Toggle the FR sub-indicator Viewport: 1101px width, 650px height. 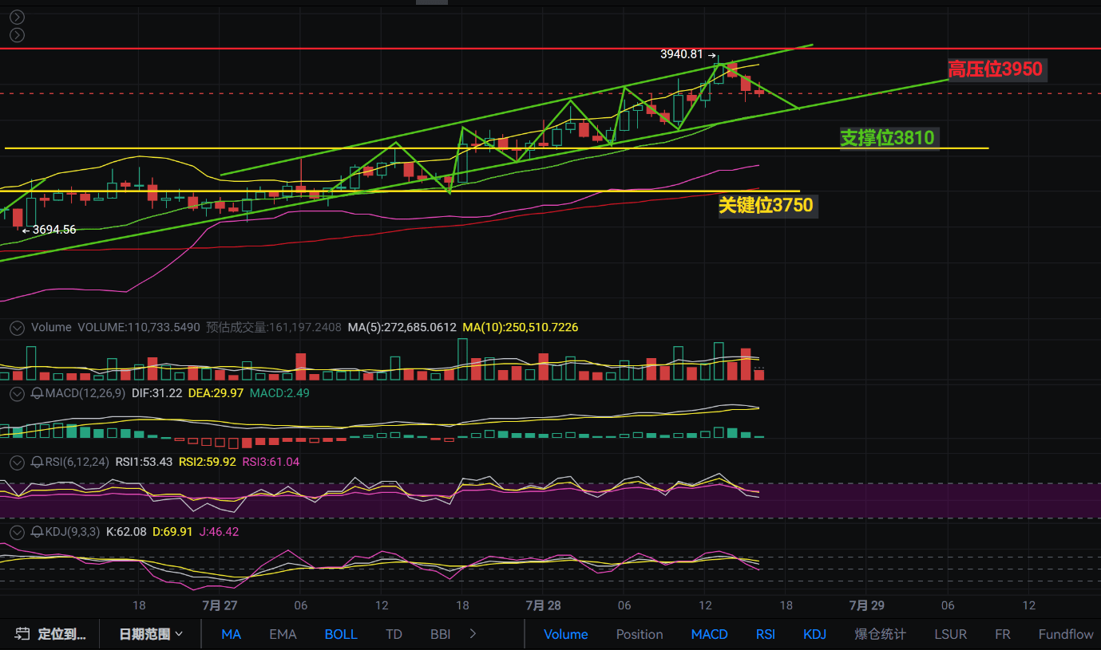pyautogui.click(x=1002, y=635)
